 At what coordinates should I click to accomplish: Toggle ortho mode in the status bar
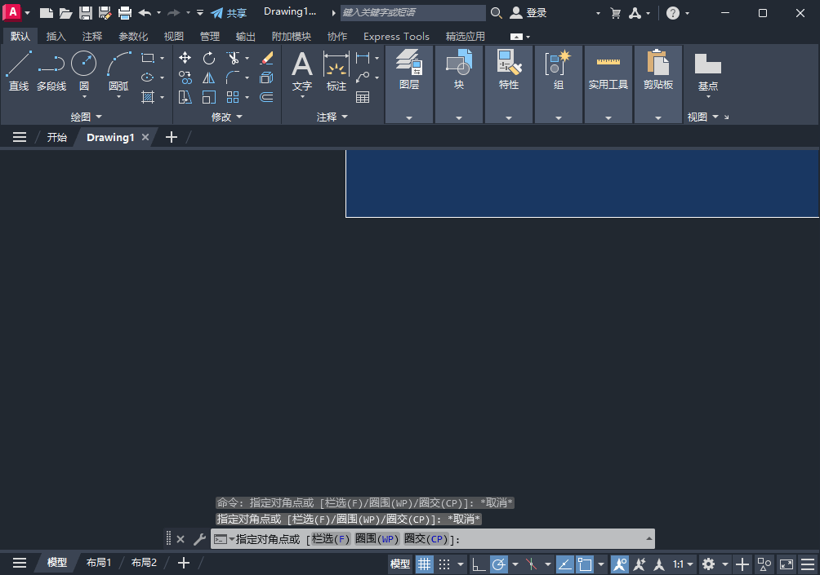[x=479, y=564]
